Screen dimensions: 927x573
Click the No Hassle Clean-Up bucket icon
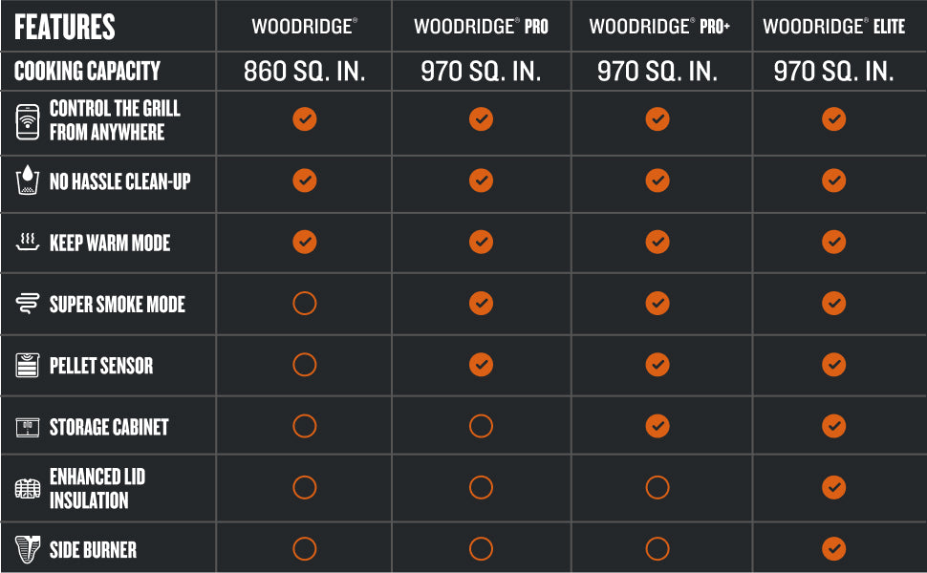[x=27, y=180]
